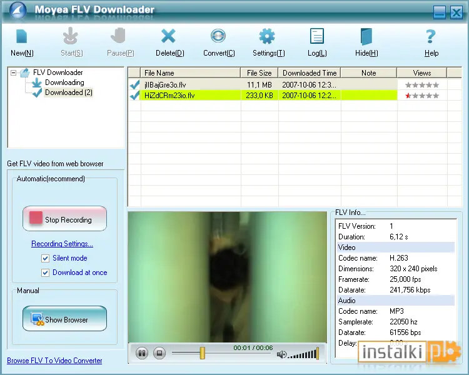Open Browse FLV To Video Converter link
Screen dimensions: 469x375
pyautogui.click(x=54, y=361)
